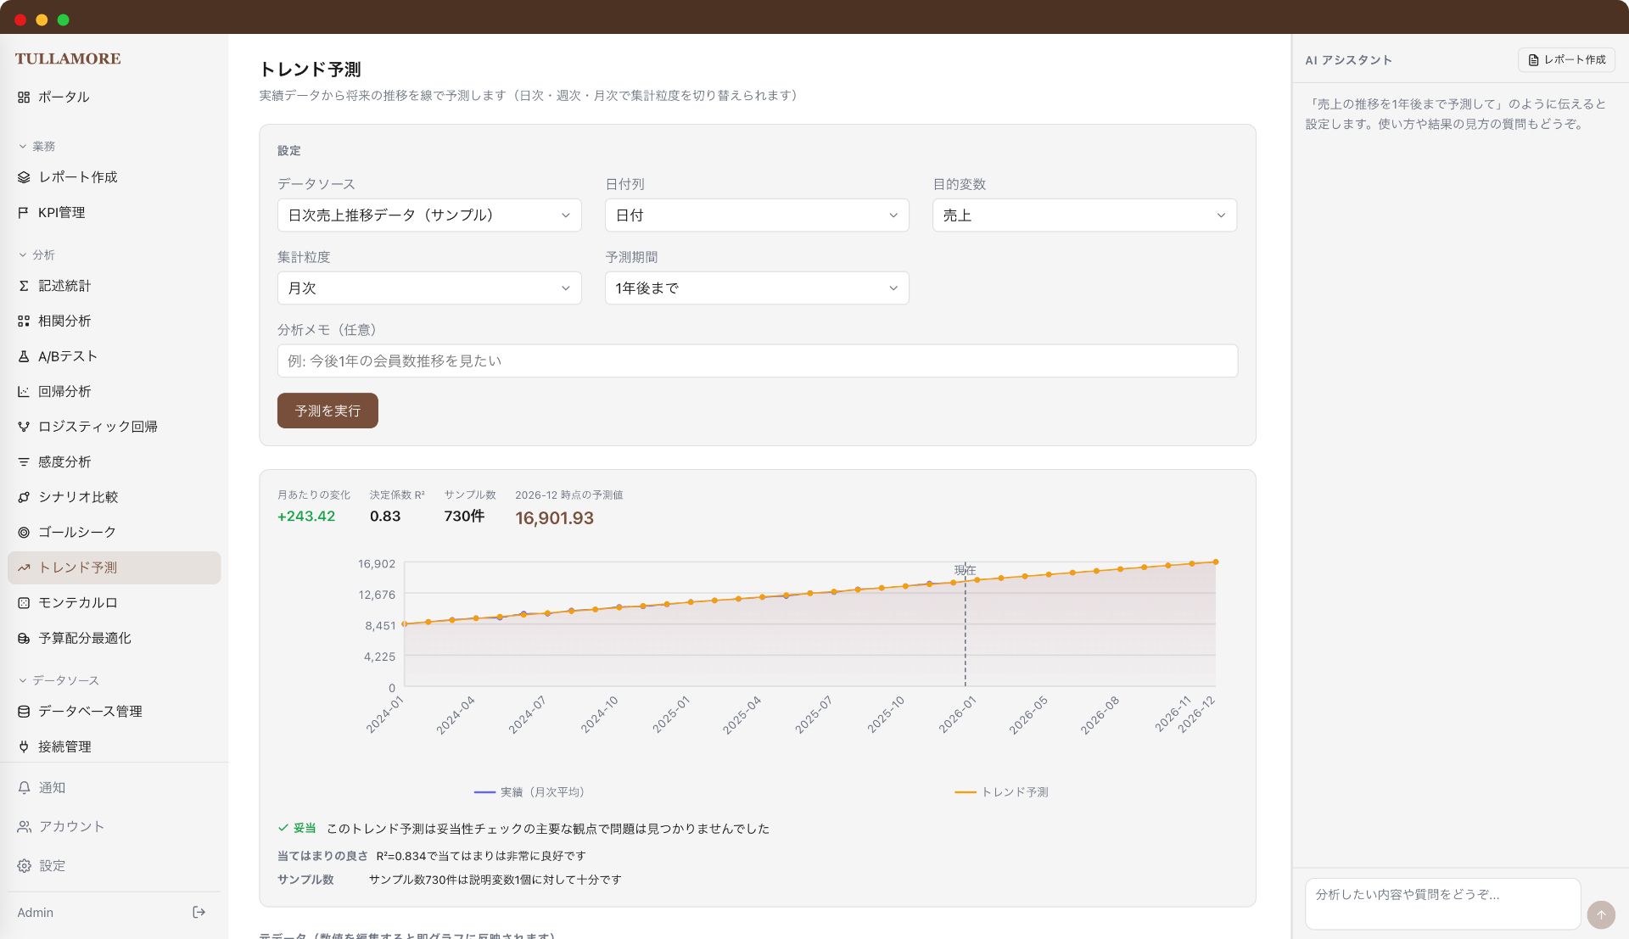Screen dimensions: 1629x939
Task: Click the KPI管理 flag icon
Action: coord(24,213)
